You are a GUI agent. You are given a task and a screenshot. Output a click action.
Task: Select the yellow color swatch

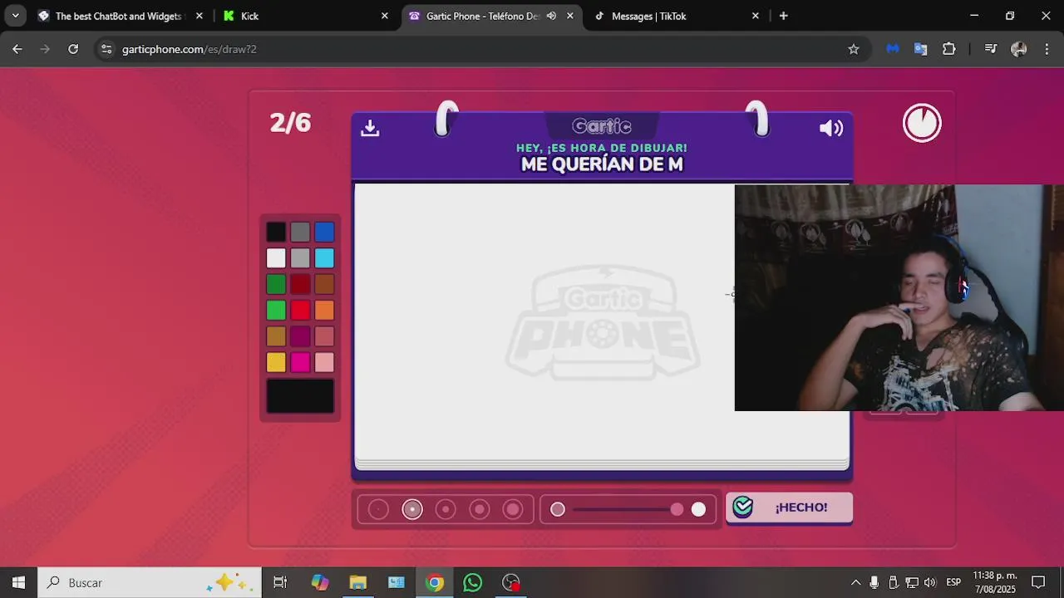tap(276, 361)
